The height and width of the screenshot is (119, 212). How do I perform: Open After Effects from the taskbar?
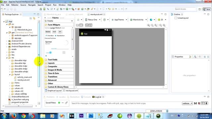point(81,116)
